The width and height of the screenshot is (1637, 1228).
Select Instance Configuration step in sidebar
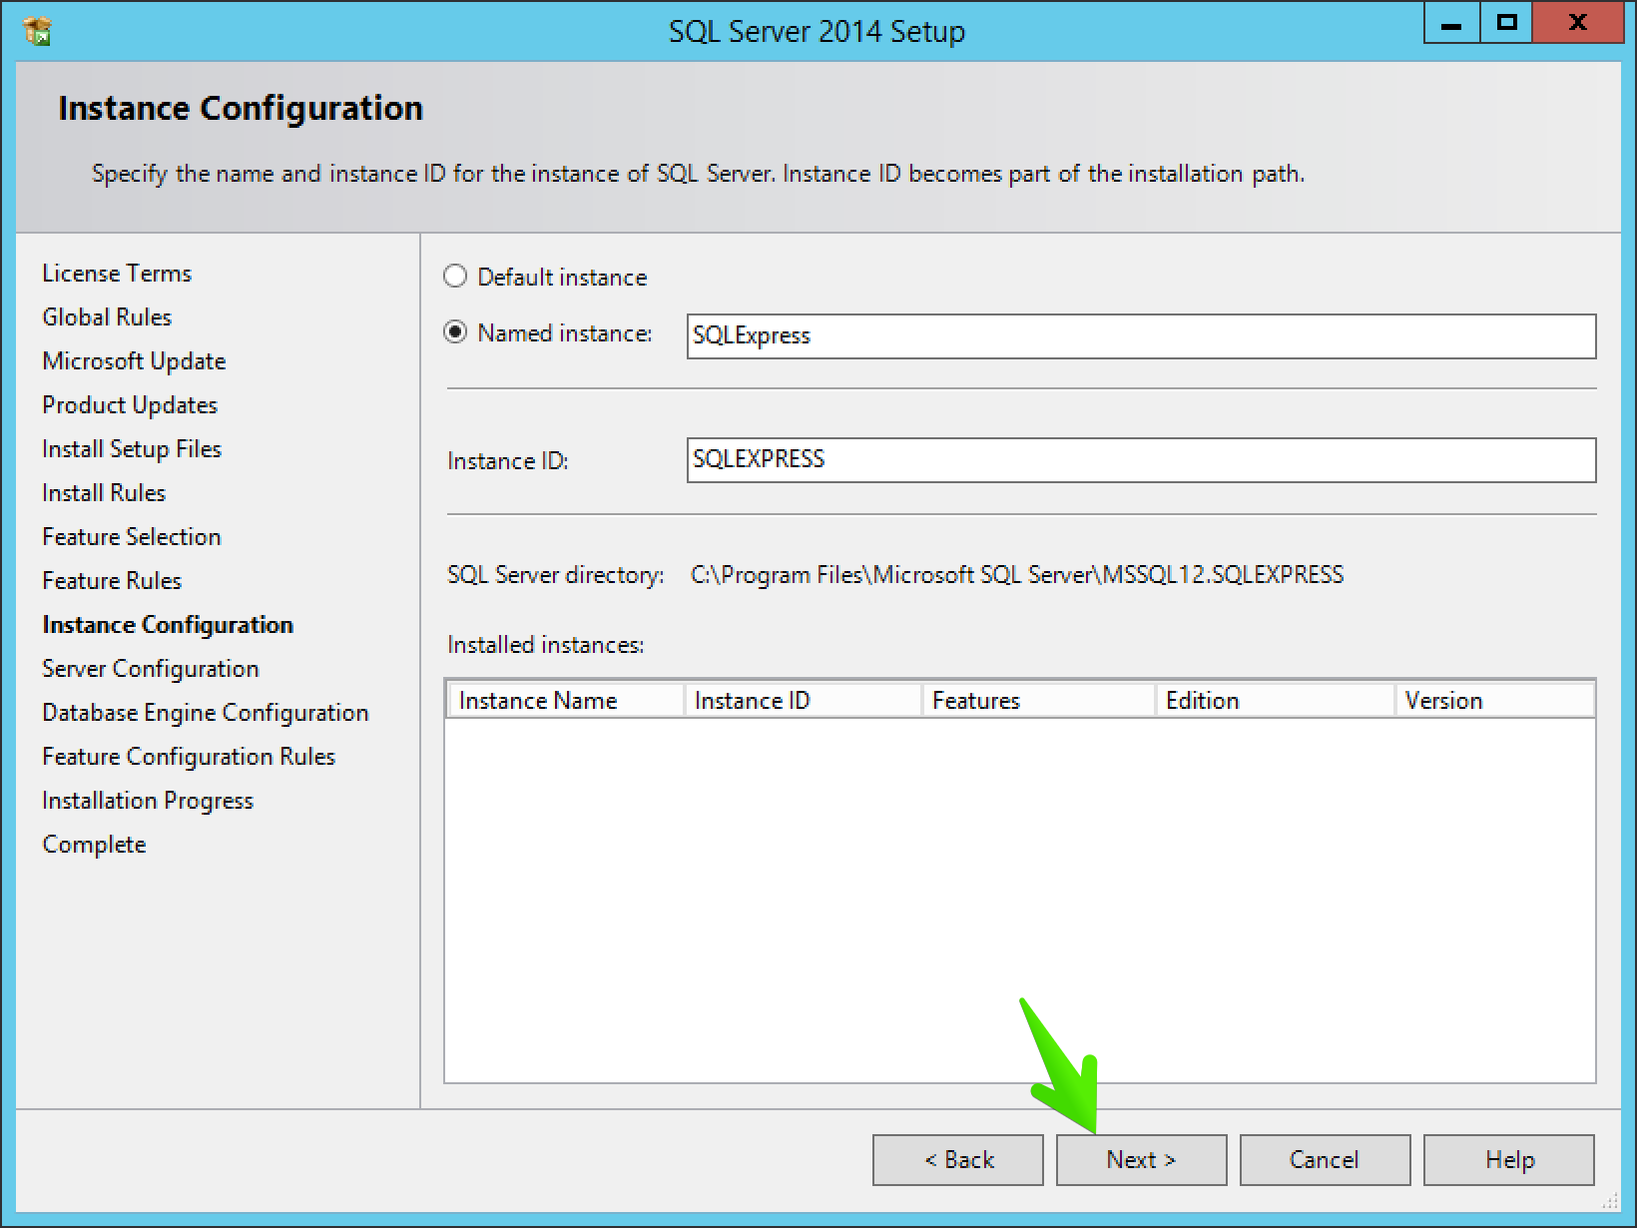click(x=168, y=625)
